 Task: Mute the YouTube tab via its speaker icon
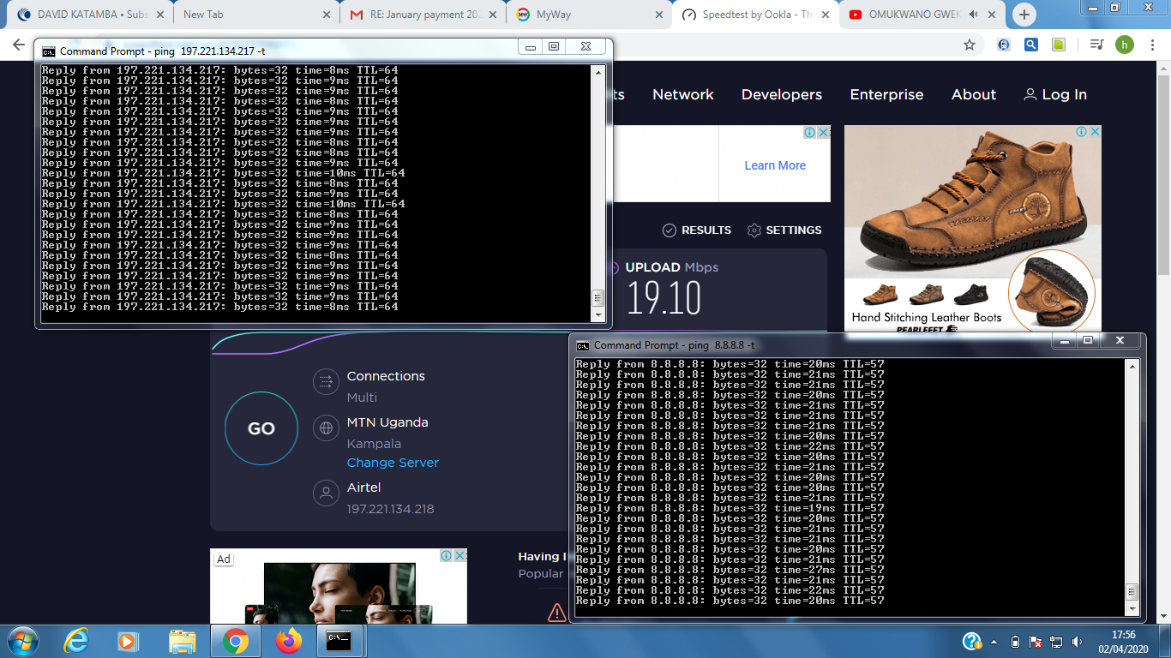tap(974, 15)
